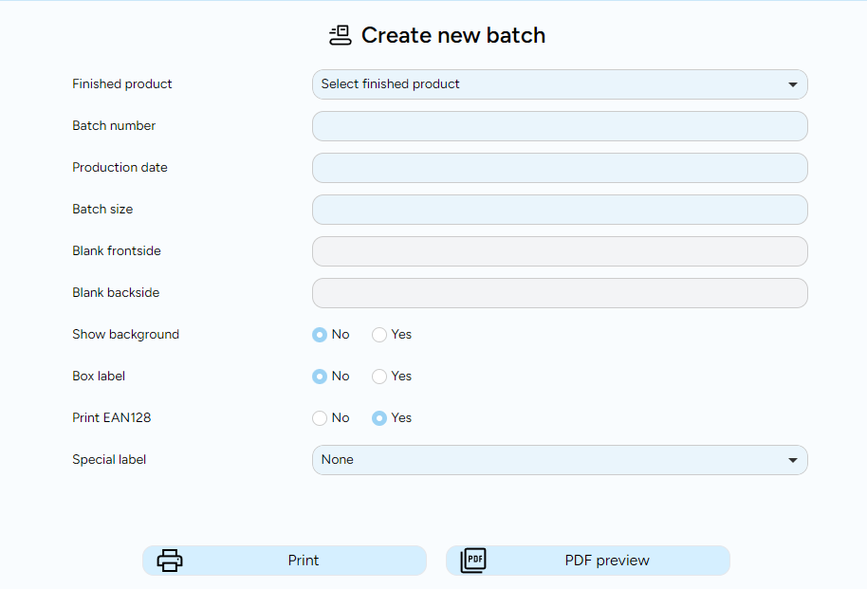This screenshot has width=867, height=589.
Task: Click into the Production date field
Action: point(560,168)
